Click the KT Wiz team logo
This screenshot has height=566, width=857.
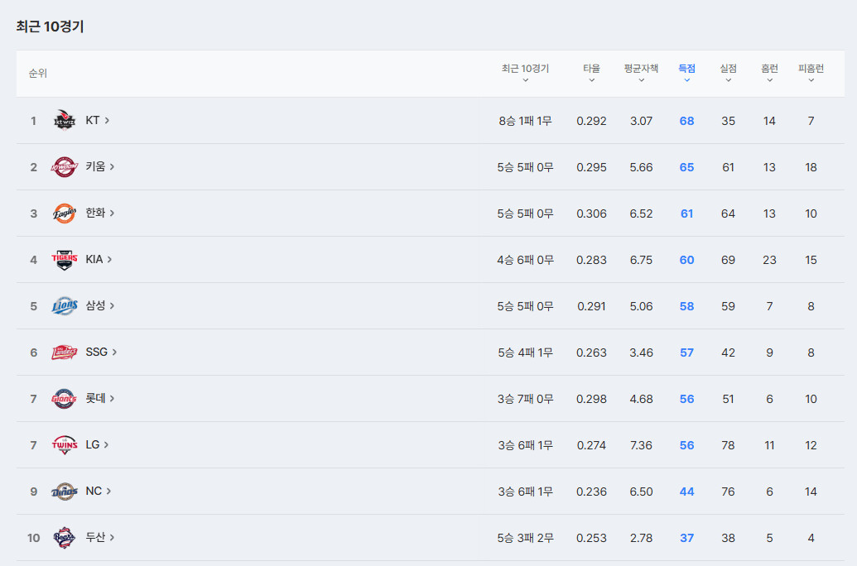click(x=65, y=120)
